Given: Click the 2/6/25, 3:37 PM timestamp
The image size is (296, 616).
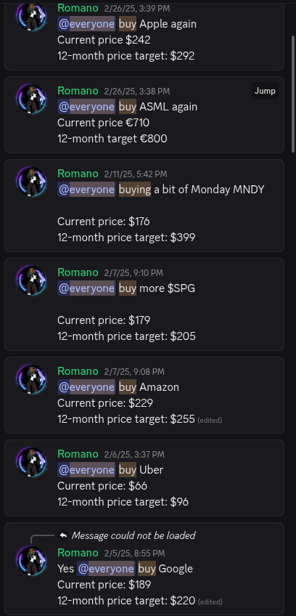Looking at the screenshot, I should [x=134, y=455].
